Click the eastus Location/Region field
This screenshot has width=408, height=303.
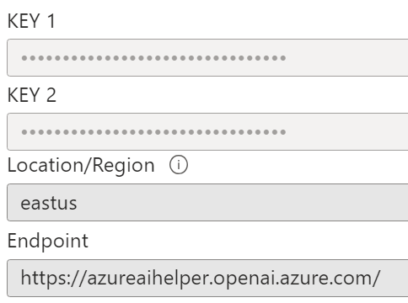[x=207, y=202]
